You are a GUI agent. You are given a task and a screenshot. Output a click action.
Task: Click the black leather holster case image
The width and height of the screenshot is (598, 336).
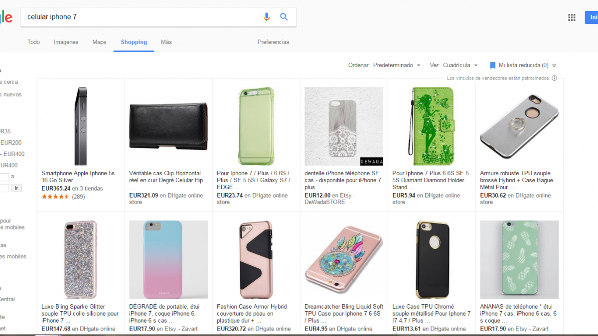pyautogui.click(x=168, y=126)
